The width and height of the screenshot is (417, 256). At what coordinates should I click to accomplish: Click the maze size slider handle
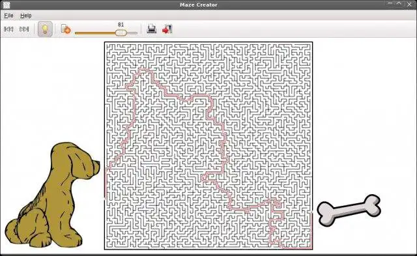point(121,33)
